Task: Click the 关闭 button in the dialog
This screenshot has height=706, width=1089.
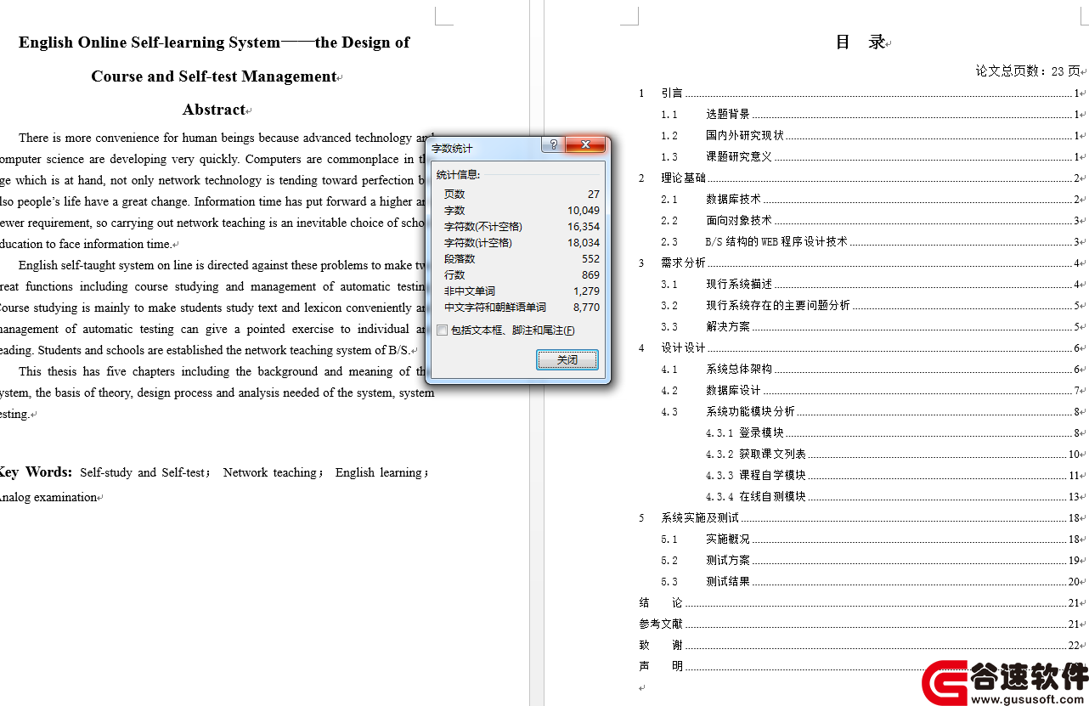Action: 567,360
